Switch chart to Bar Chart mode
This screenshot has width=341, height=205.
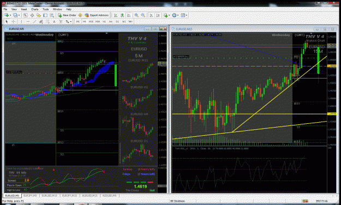point(116,15)
